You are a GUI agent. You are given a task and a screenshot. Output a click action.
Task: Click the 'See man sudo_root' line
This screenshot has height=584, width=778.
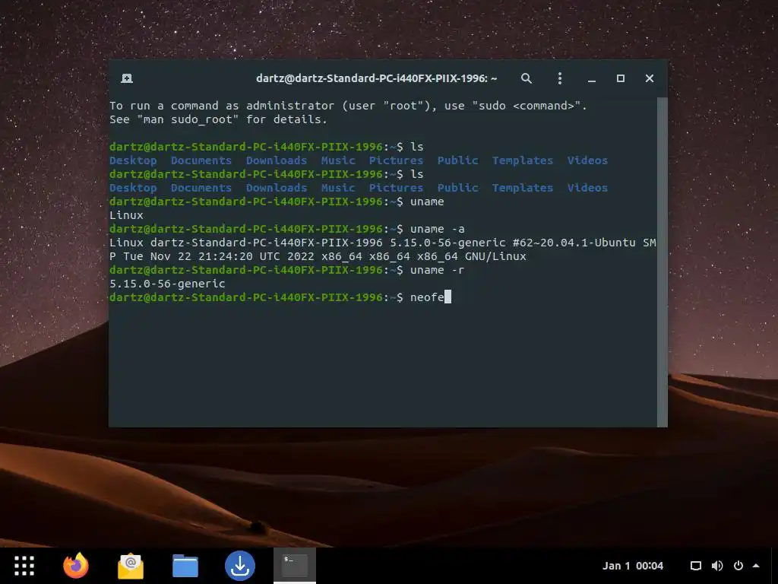218,119
